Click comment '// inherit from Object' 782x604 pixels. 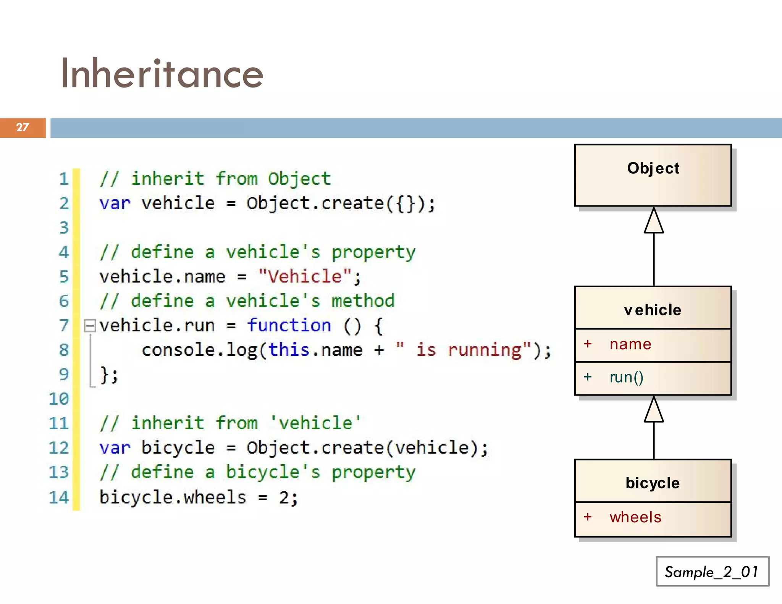pos(215,179)
